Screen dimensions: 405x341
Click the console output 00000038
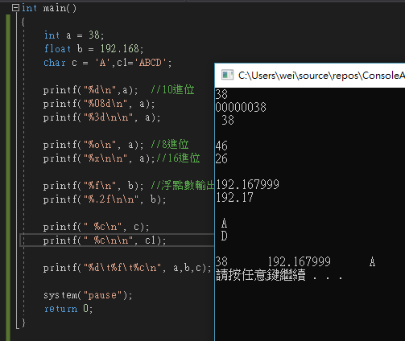241,107
